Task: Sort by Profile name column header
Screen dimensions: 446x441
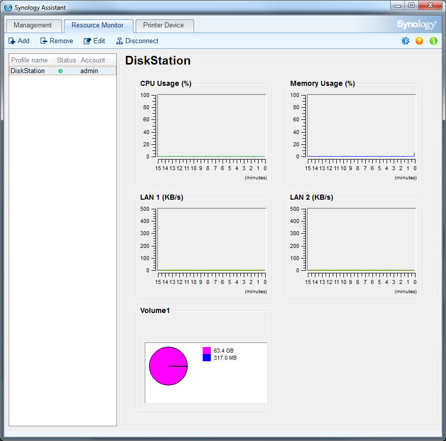Action: [x=31, y=60]
